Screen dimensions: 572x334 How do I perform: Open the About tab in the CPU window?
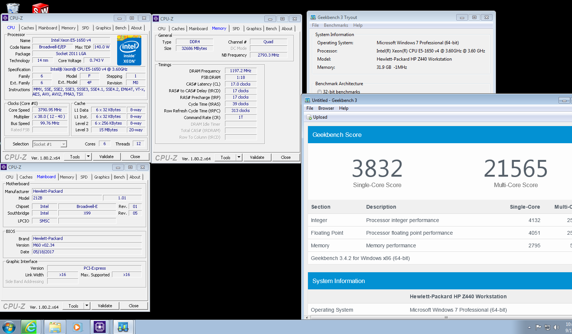click(x=136, y=28)
